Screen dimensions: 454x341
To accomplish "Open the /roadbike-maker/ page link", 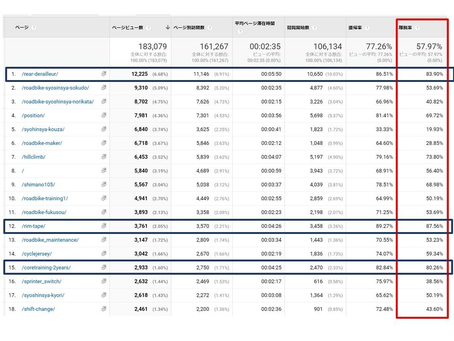I will pyautogui.click(x=42, y=143).
